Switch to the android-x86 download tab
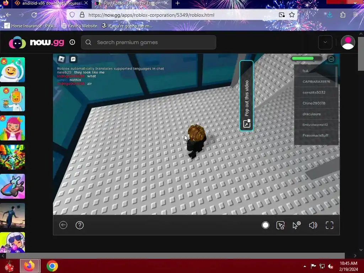Screen dimensions: 364x273 coord(51,3)
